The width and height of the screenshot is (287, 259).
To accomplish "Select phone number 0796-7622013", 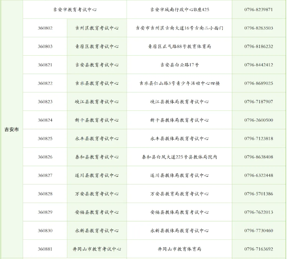I will tap(259, 212).
